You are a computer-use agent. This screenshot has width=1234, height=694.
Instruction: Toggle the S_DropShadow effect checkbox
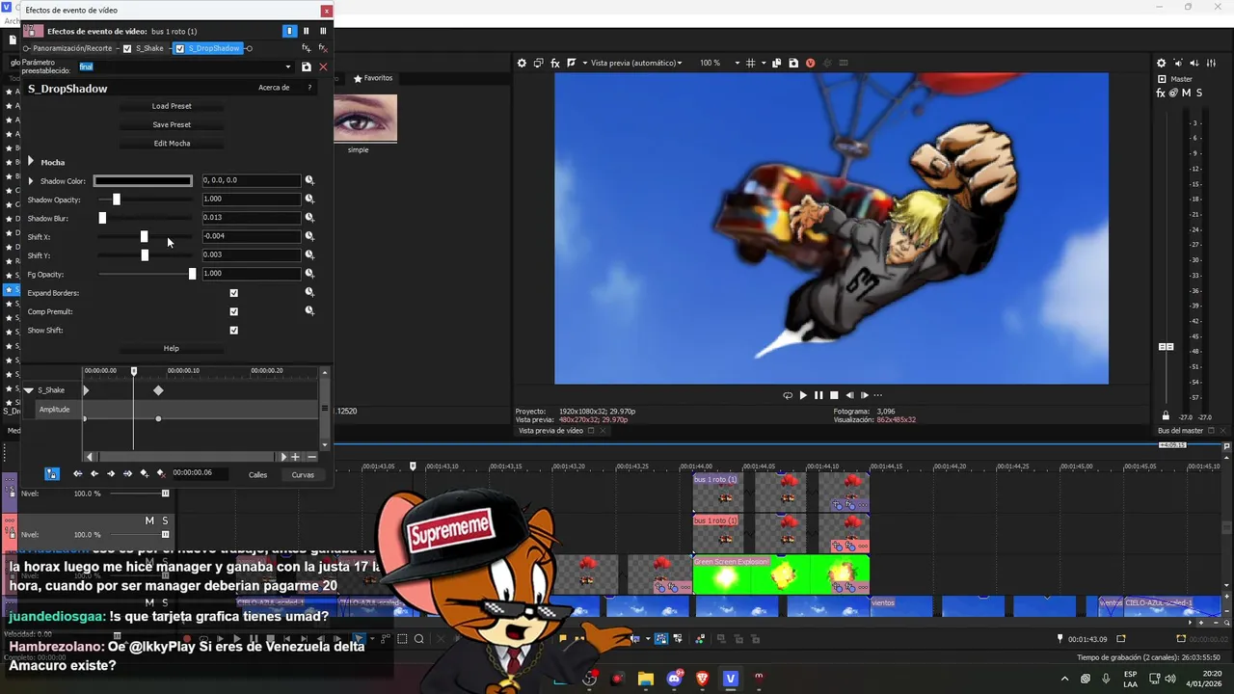[179, 48]
